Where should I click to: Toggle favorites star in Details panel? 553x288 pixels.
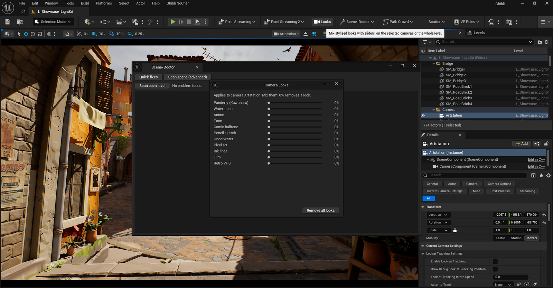[x=541, y=175]
